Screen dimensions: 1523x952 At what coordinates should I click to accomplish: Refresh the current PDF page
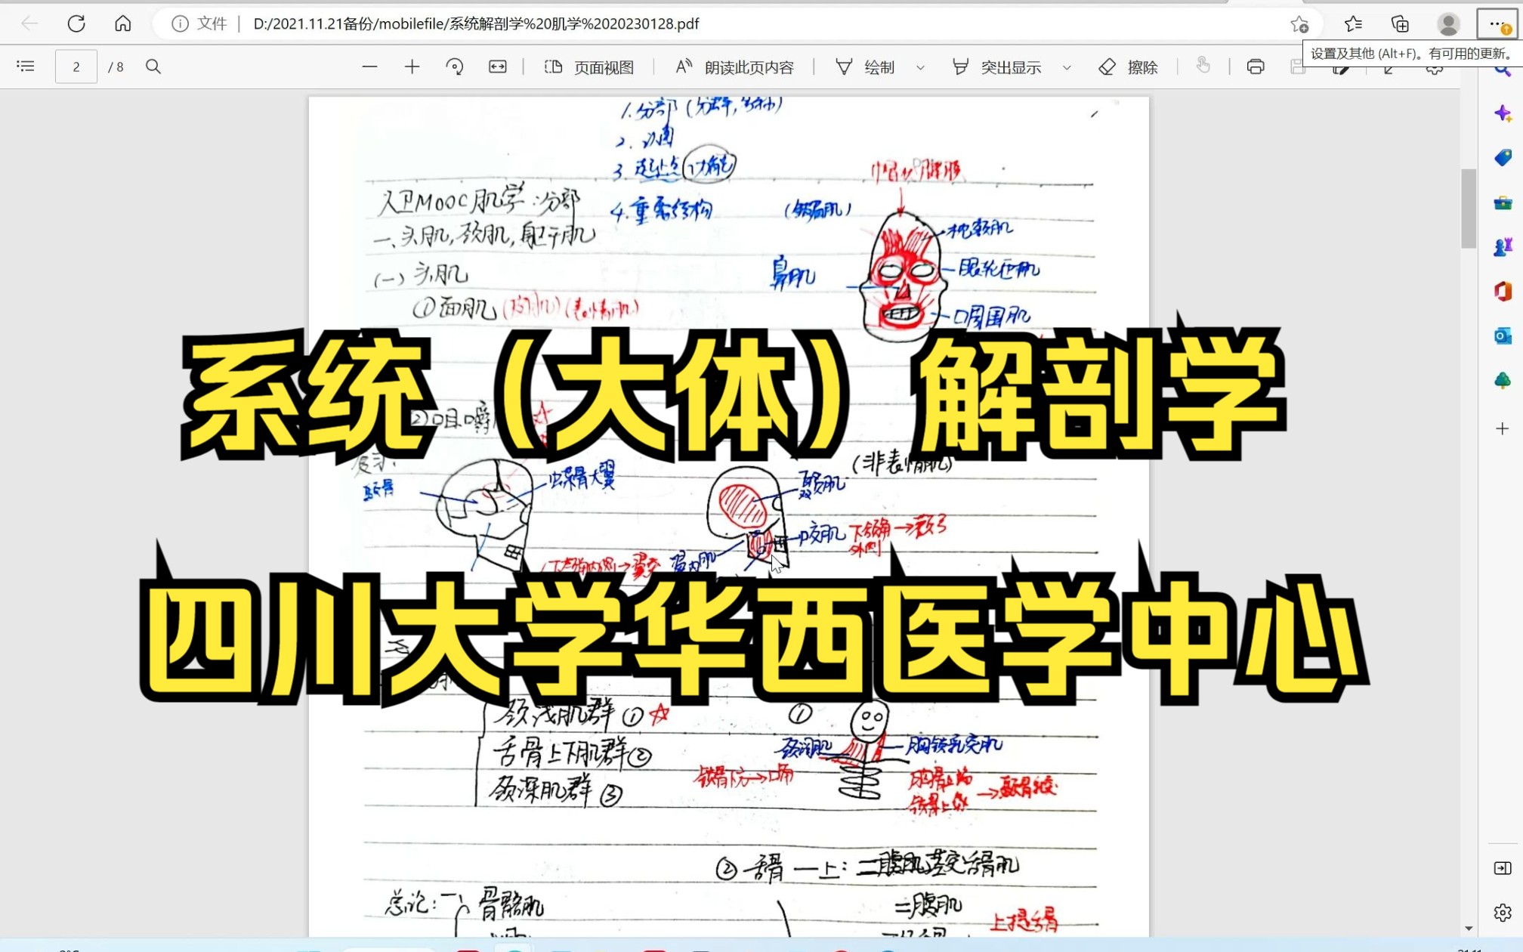click(76, 23)
